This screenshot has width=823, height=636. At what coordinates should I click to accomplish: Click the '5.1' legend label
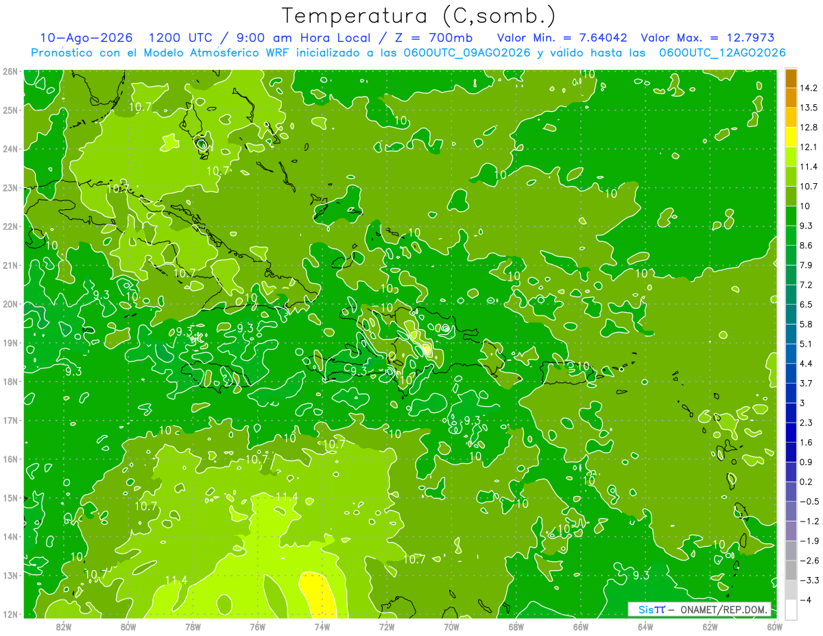[x=807, y=344]
